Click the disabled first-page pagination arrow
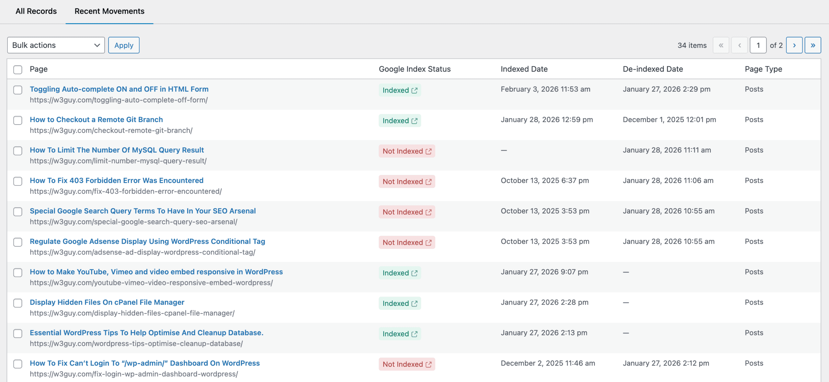Viewport: 829px width, 382px height. (x=721, y=45)
